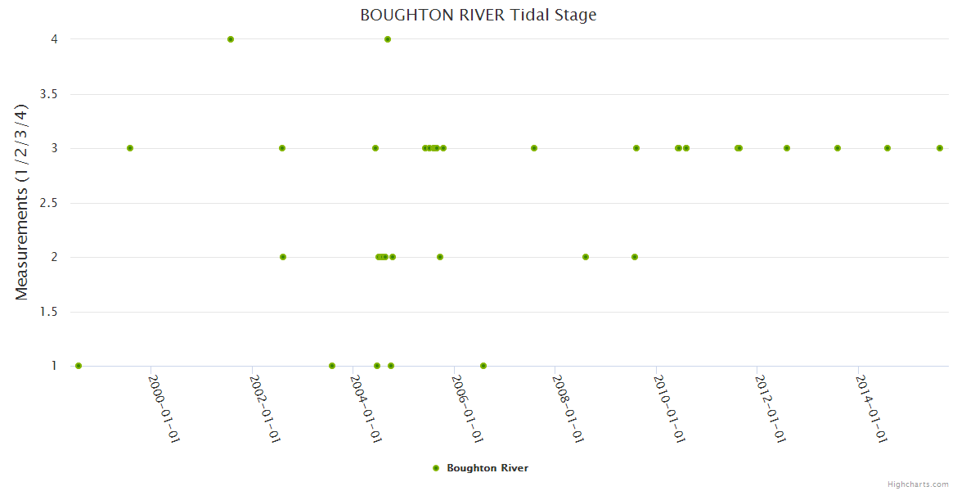Click the value 3 data point in 1999
Screen dimensions: 957x491
130,148
